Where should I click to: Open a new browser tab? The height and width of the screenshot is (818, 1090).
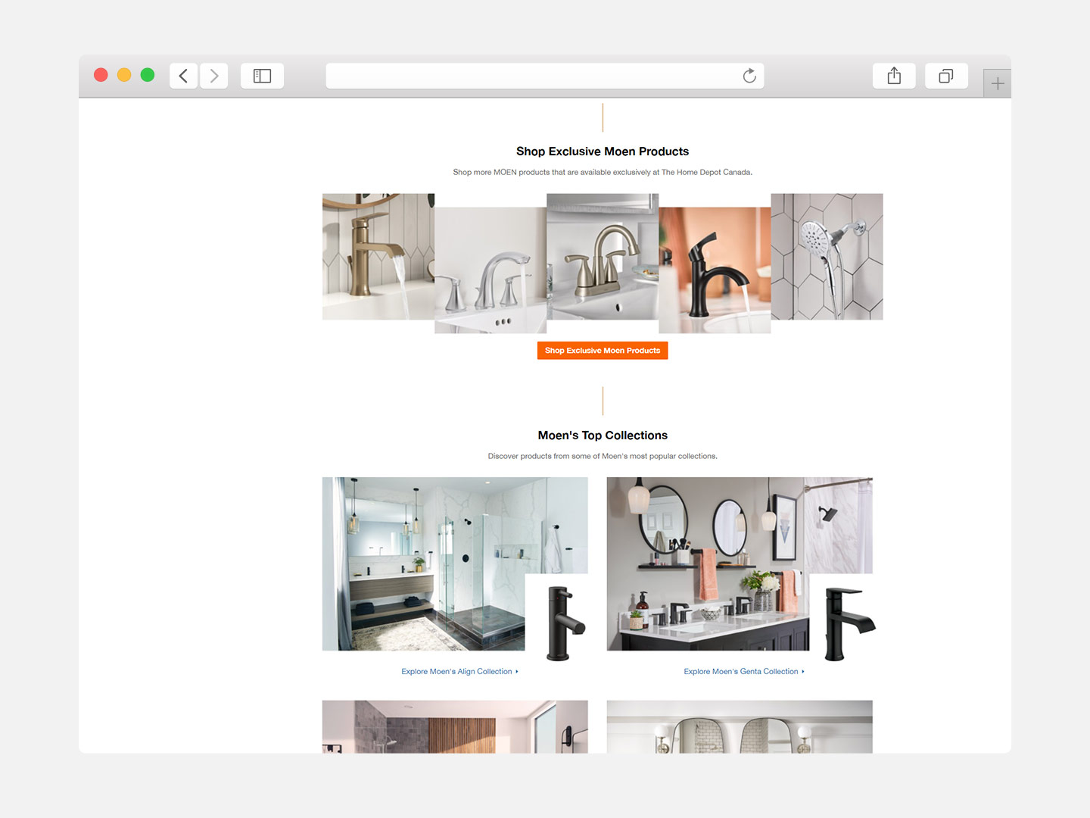click(x=997, y=83)
